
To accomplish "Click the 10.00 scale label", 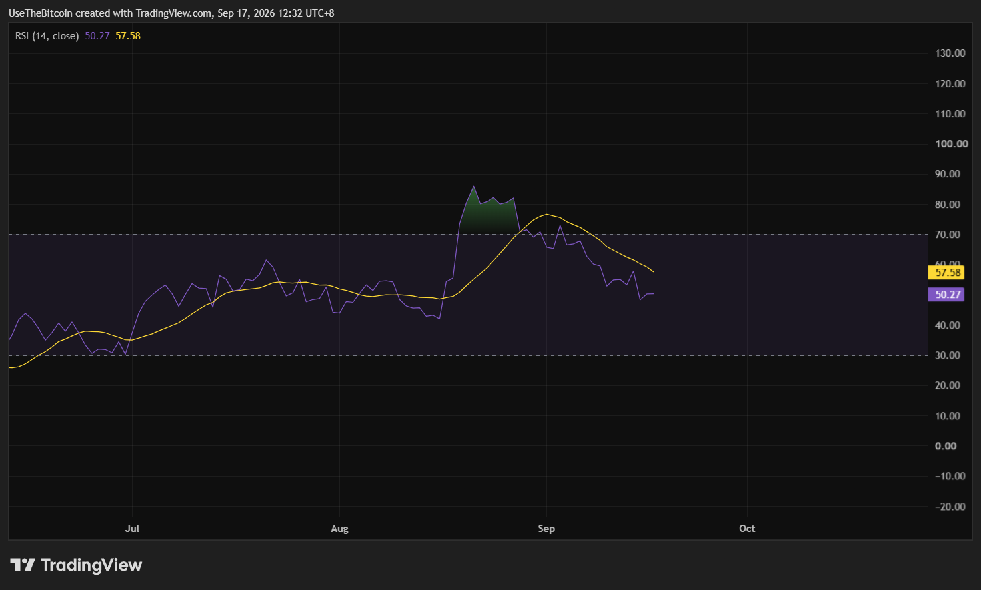I will (x=948, y=416).
